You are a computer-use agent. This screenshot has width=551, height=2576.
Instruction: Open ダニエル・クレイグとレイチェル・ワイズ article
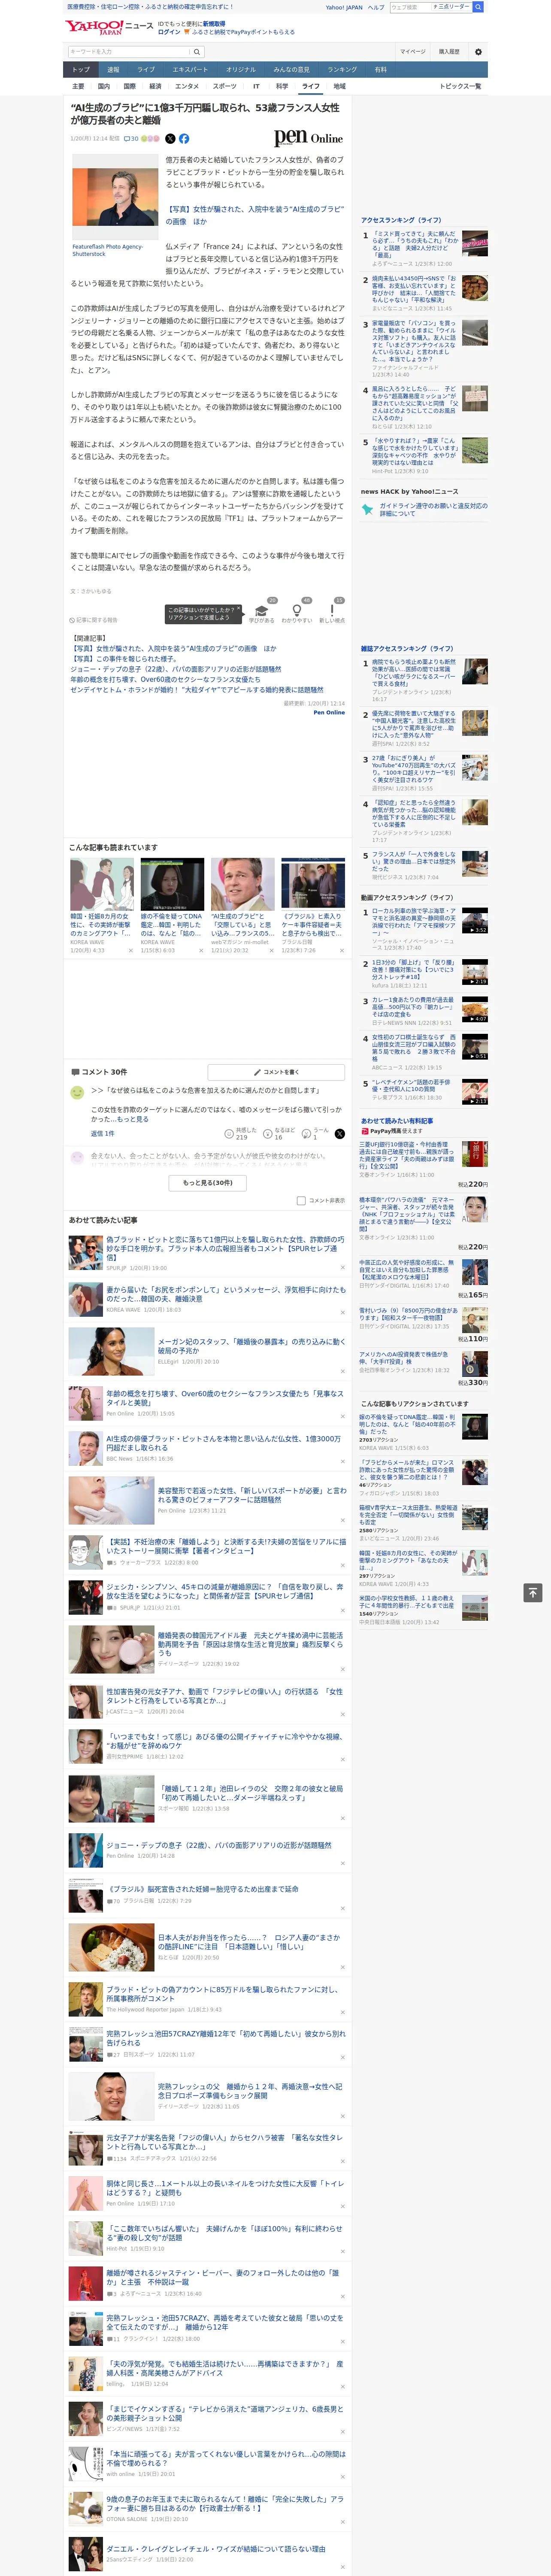pos(215,2549)
